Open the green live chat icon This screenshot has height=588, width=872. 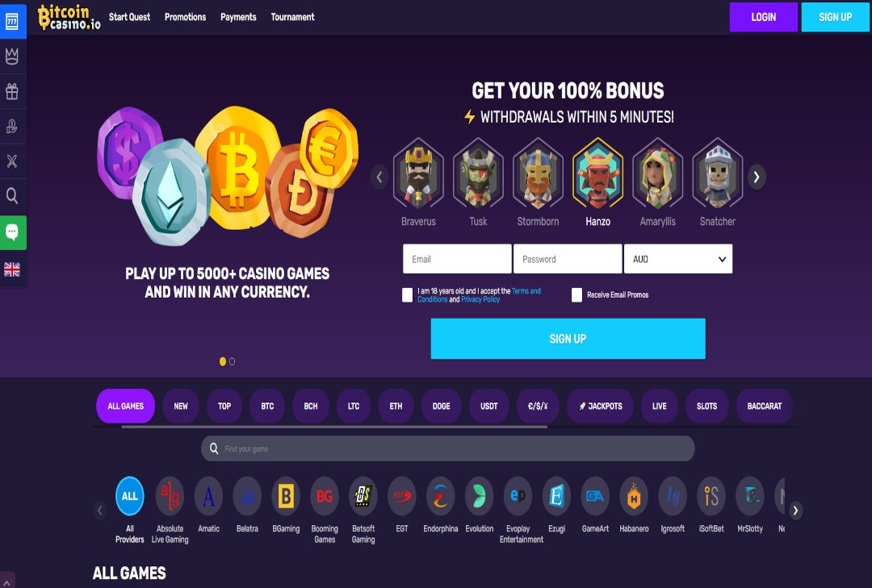point(12,232)
